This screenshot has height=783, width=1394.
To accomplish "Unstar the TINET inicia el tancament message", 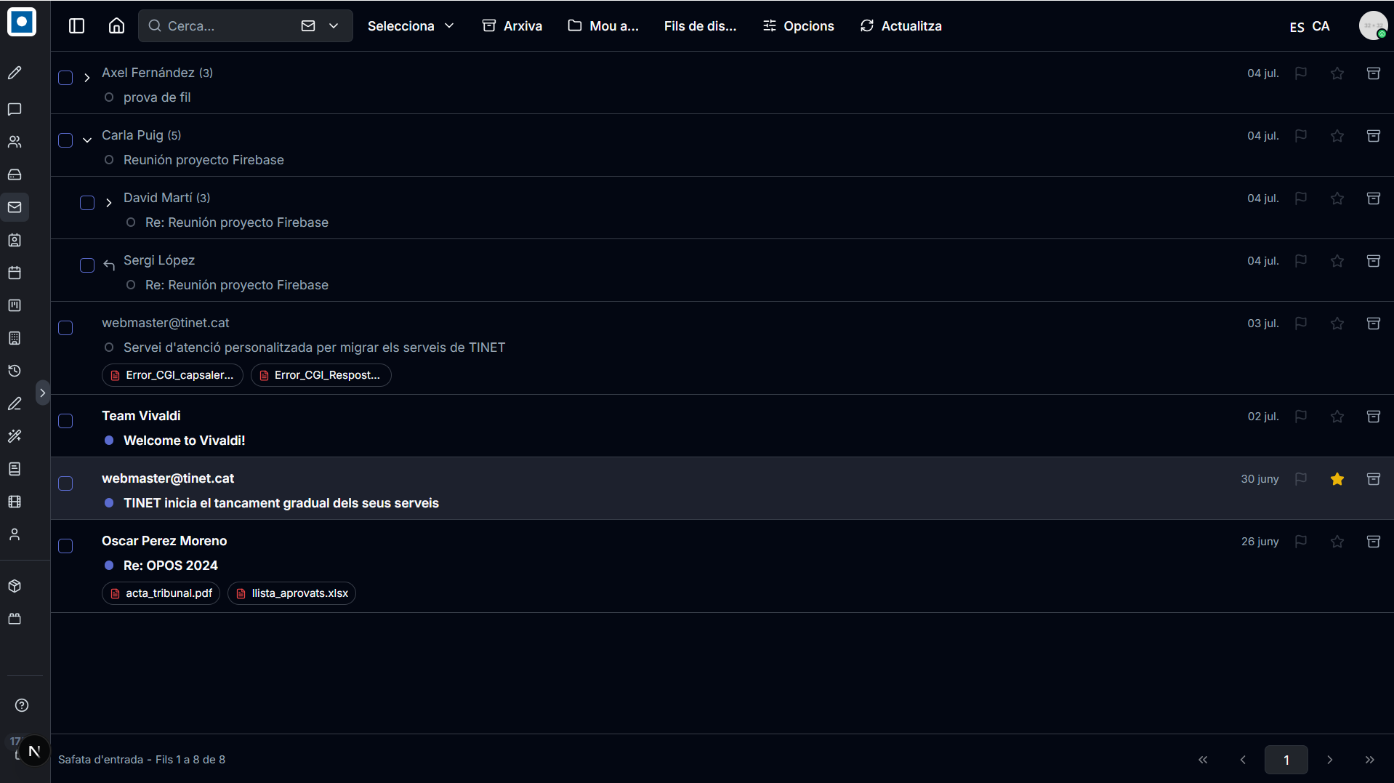I will [x=1337, y=479].
